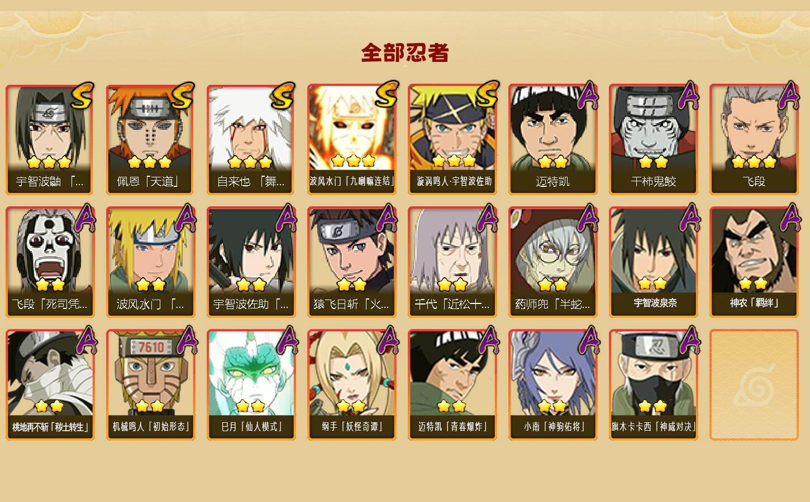Open the 漩涡鸣人·宇智波佐助 card
The width and height of the screenshot is (810, 502).
452,139
